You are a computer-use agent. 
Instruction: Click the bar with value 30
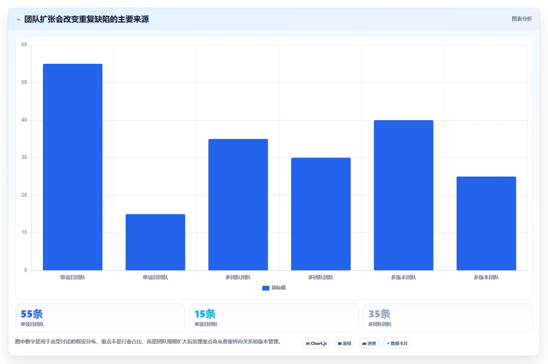click(x=321, y=214)
